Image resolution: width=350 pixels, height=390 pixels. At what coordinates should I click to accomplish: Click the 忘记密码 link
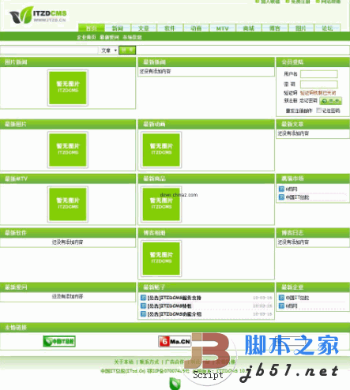[308, 100]
